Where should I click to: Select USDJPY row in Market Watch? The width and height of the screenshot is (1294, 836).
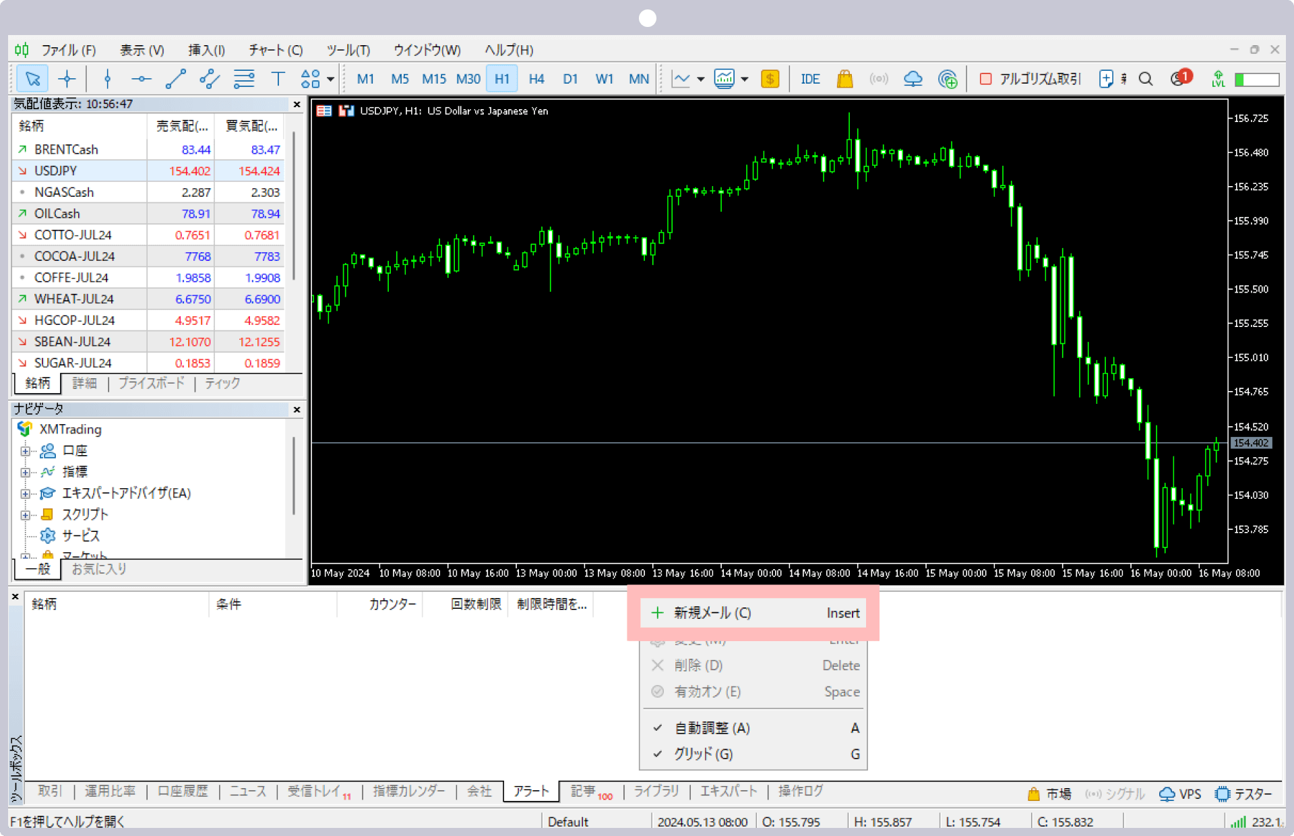point(148,171)
